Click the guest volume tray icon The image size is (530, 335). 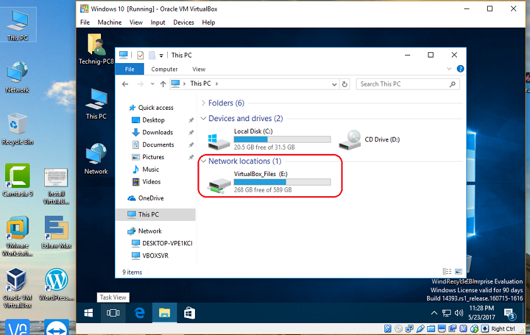(x=459, y=313)
